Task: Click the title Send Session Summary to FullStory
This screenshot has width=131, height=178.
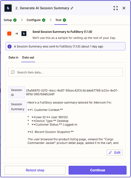Action: click(x=62, y=32)
